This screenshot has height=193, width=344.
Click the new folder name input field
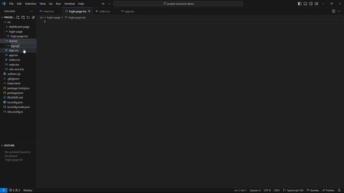click(23, 46)
